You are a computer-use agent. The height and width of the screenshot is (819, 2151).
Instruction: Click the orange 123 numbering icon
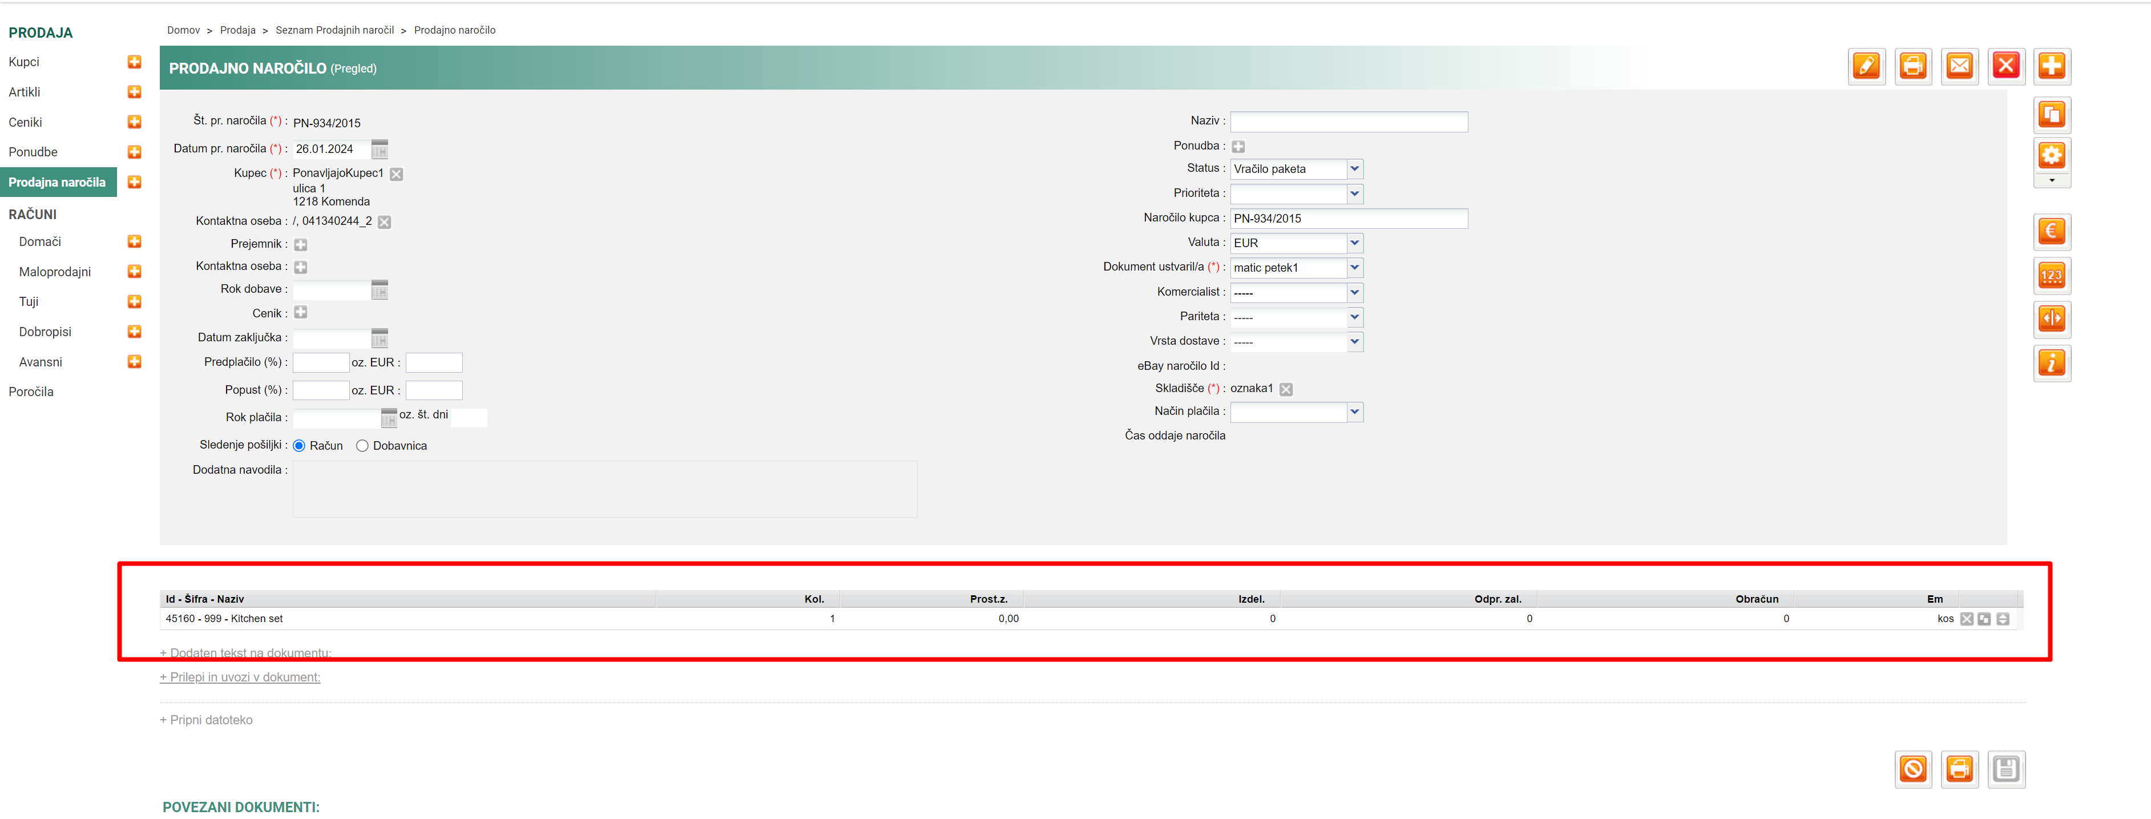(2052, 276)
